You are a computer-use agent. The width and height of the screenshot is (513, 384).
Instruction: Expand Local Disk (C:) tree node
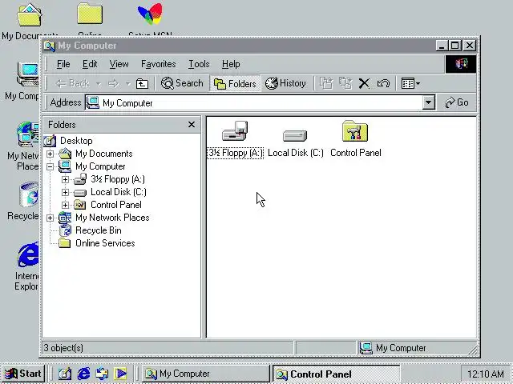(x=65, y=192)
